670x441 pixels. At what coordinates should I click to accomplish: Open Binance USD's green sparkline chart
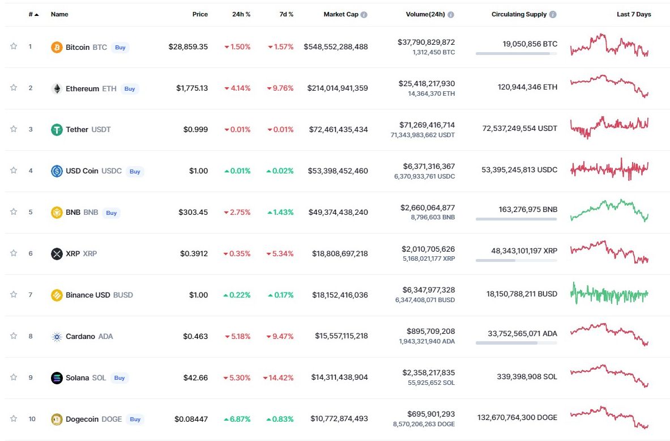click(x=609, y=294)
